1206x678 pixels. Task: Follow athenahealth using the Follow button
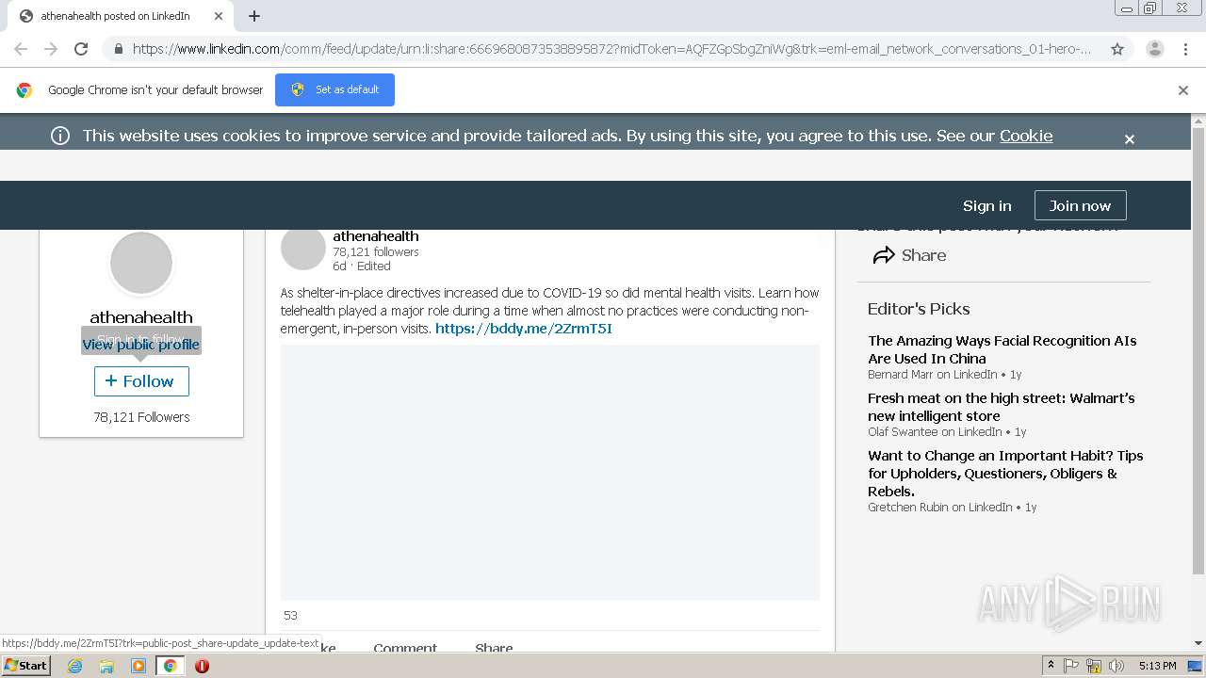141,381
